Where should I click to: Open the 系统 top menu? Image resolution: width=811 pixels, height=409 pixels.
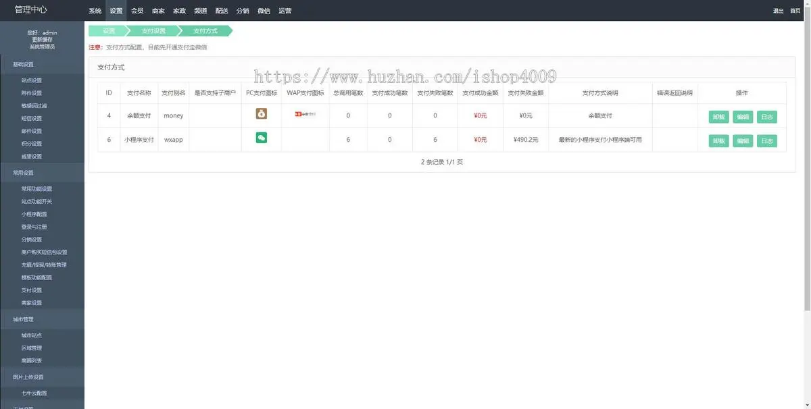click(95, 11)
